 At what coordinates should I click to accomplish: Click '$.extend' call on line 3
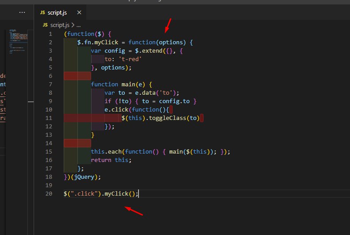[149, 51]
